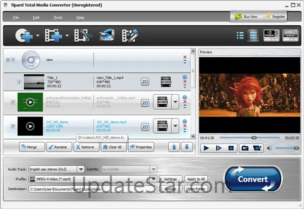Click the Rename button
This screenshot has height=209, width=304.
59,147
